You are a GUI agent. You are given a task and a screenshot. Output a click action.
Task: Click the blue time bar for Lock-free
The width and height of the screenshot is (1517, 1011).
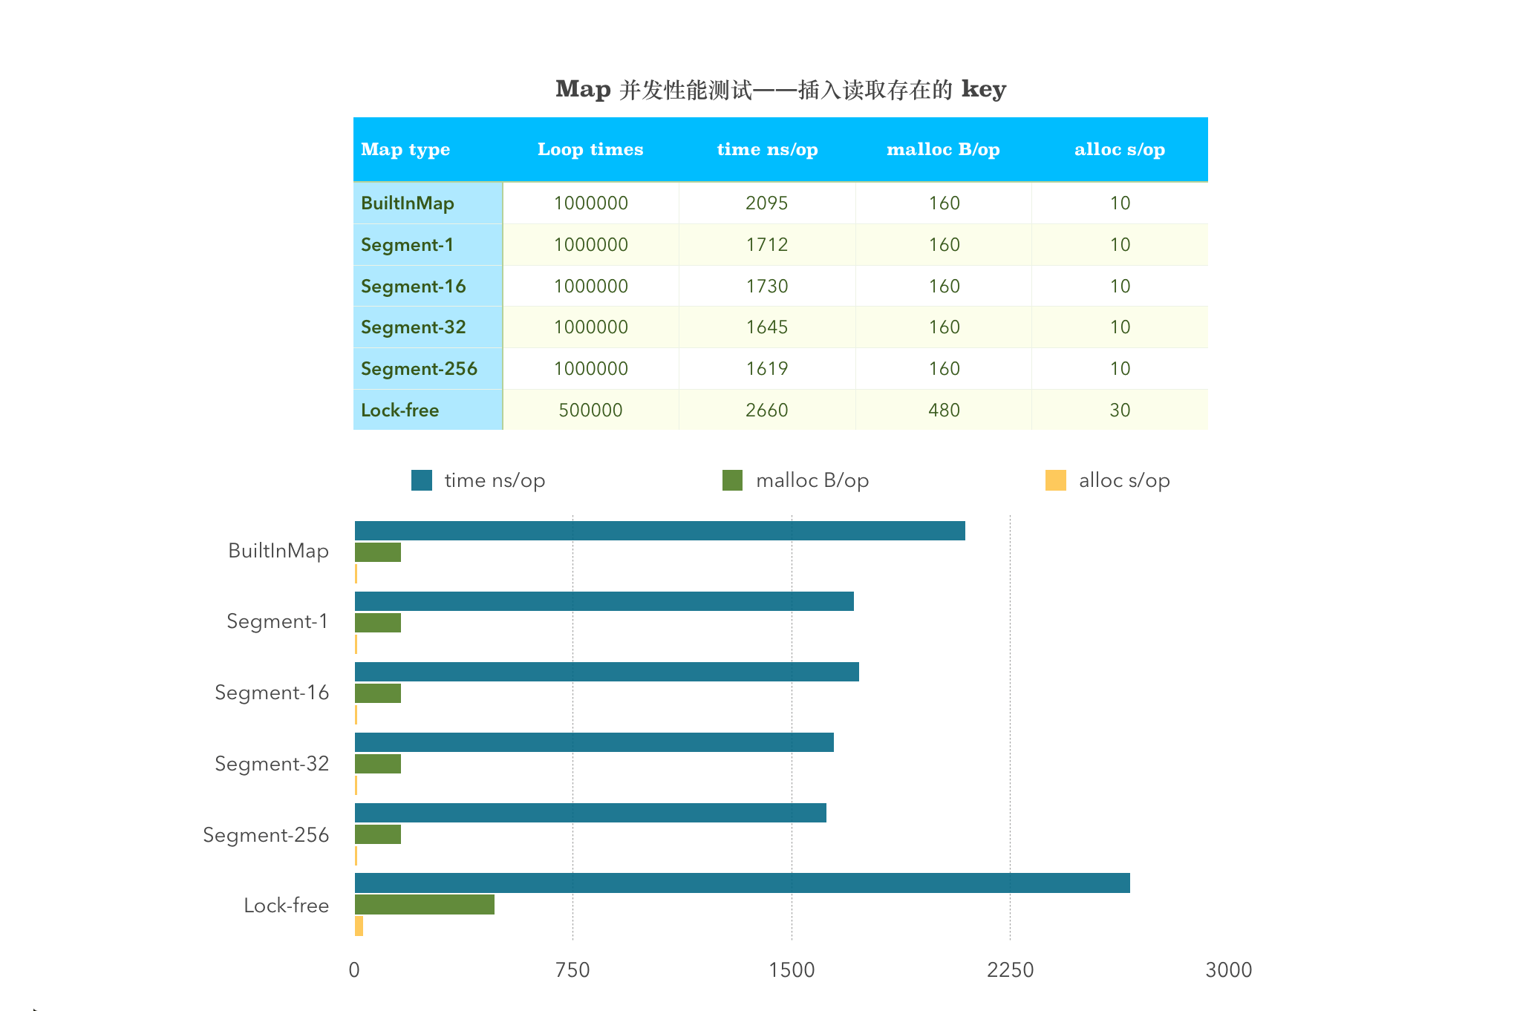[x=743, y=883]
